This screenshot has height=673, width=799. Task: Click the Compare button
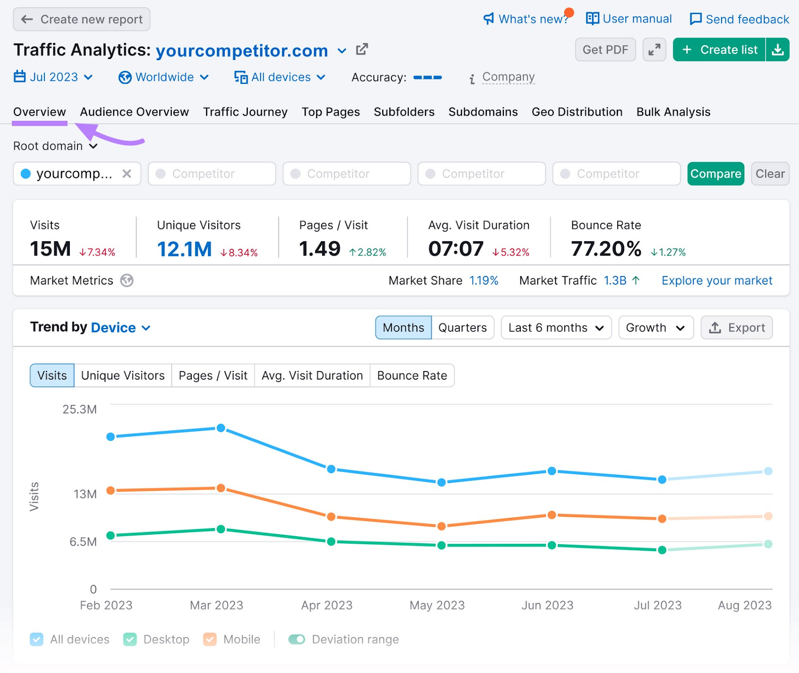click(716, 174)
